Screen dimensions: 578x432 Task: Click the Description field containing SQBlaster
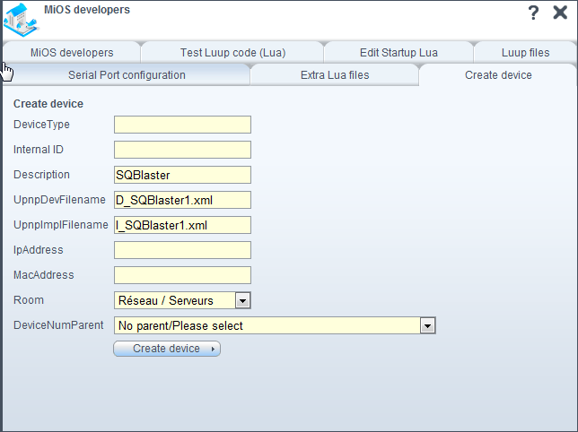click(x=182, y=175)
